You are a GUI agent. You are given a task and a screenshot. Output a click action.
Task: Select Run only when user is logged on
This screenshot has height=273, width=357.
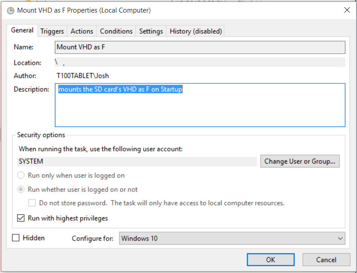point(21,175)
